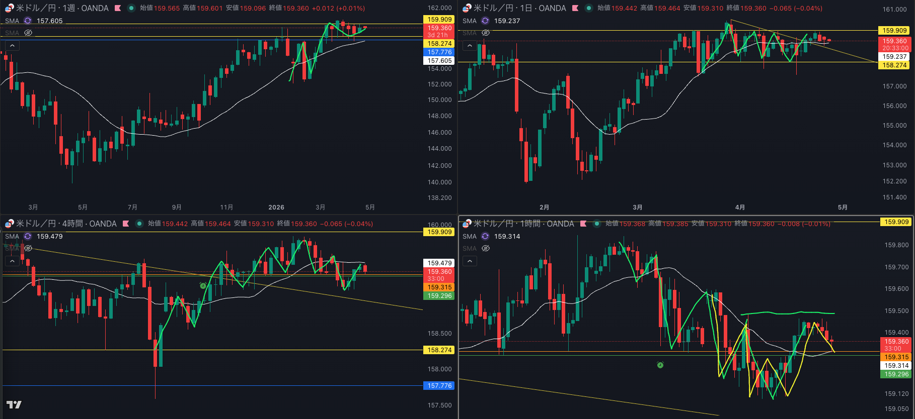915x419 pixels.
Task: Open symbol search from the 米ドル/円 4時間 title
Action: coord(66,224)
